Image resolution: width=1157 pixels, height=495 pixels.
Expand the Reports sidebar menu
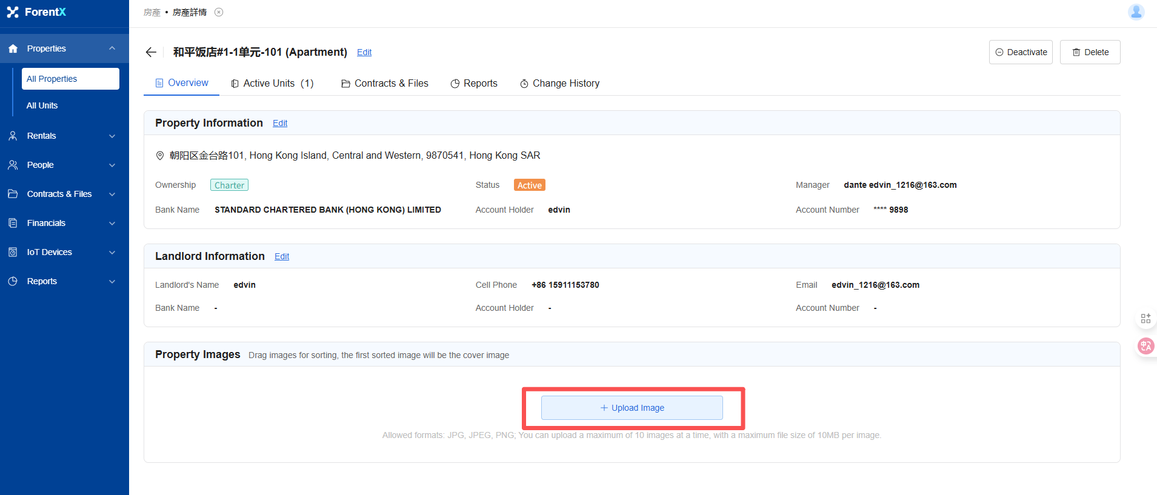112,281
